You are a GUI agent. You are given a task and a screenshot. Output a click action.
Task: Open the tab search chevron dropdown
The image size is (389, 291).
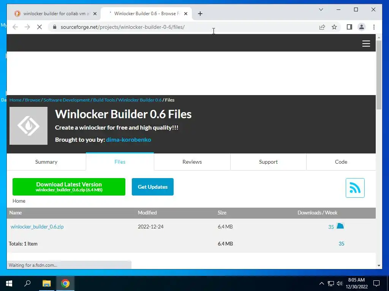click(x=321, y=9)
